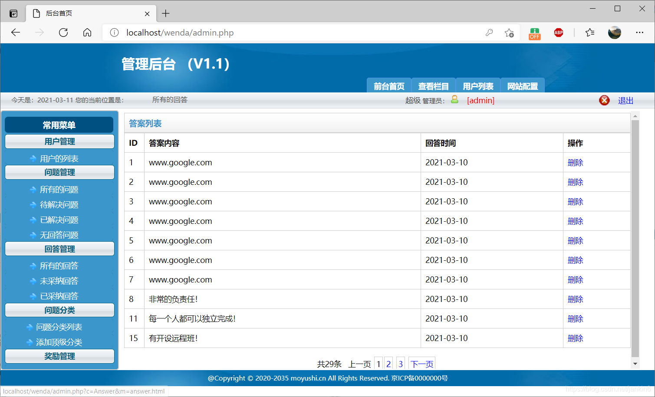Delete answer 有开设远程班!
Image resolution: width=655 pixels, height=397 pixels.
(576, 338)
